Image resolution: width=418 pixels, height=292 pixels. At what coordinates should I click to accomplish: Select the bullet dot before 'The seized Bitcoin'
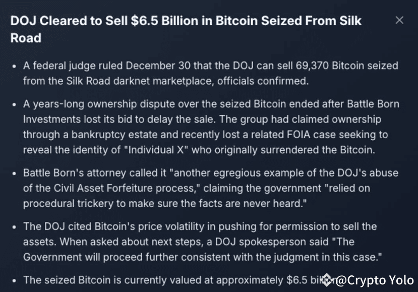pos(14,281)
